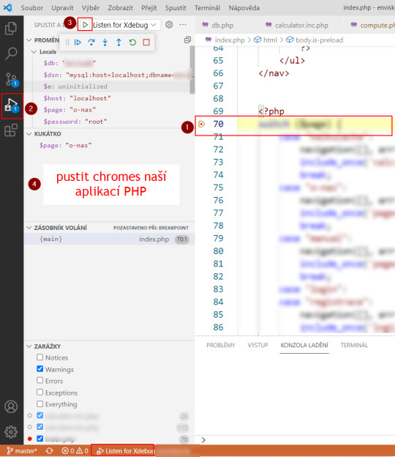Click index.php in the breadcrumb

click(x=230, y=40)
